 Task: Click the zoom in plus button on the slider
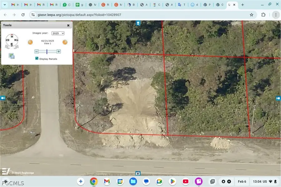(x=58, y=52)
